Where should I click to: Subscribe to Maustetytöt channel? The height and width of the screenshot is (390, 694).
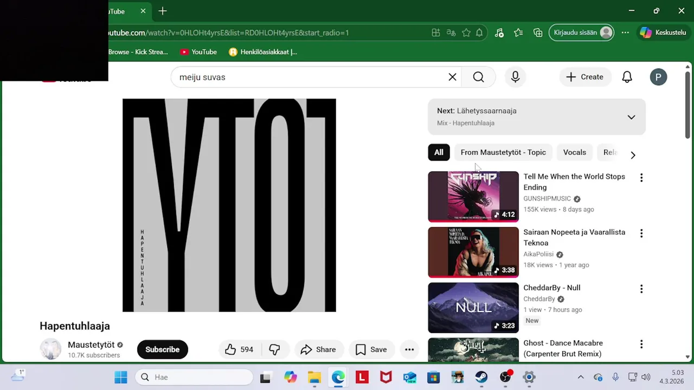coord(162,349)
